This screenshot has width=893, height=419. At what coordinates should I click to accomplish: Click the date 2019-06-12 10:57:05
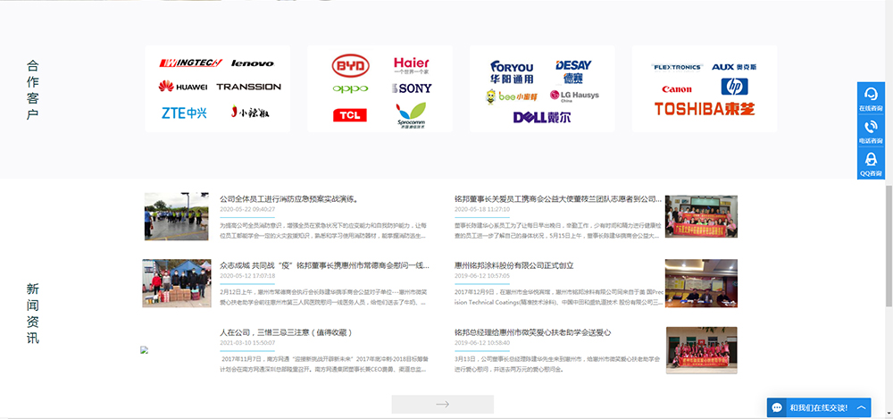click(482, 276)
